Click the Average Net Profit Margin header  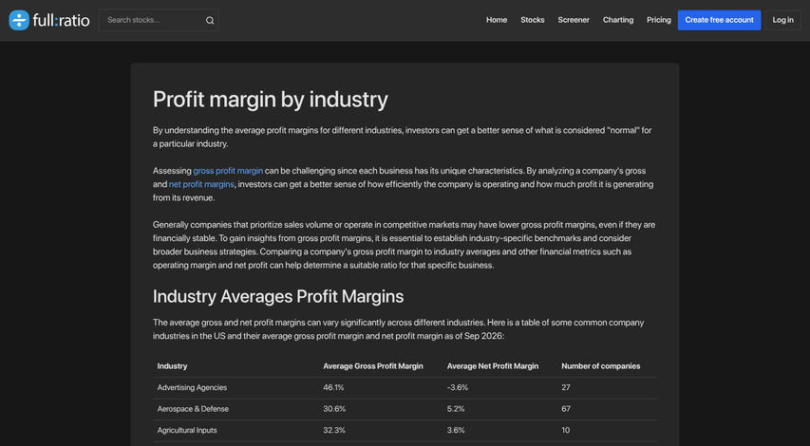493,366
